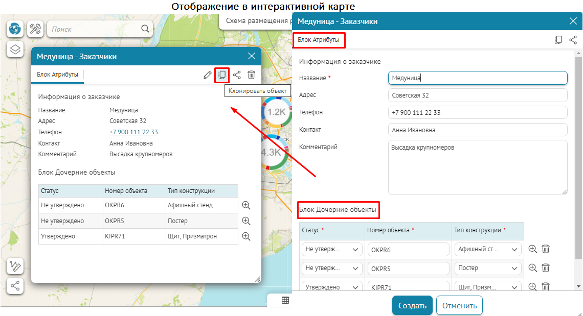This screenshot has width=583, height=316.
Task: Click trash delete icon in left popup header
Action: coord(251,75)
